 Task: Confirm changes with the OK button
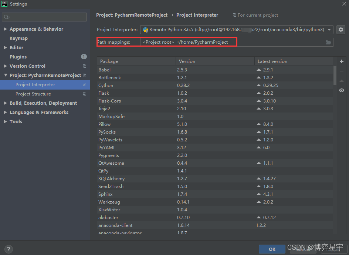[272, 249]
